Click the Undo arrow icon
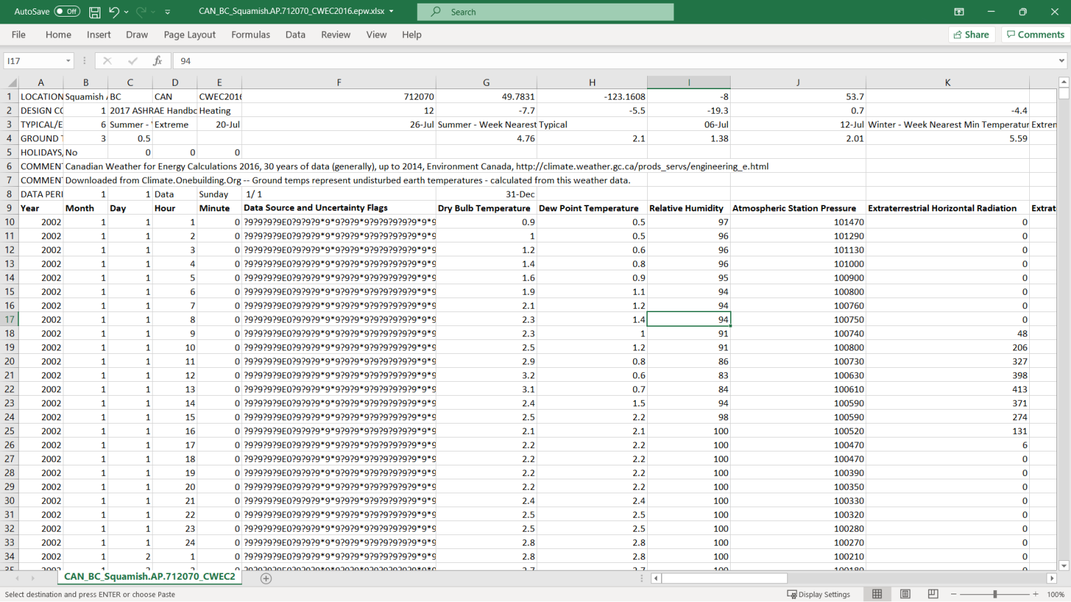Screen dimensions: 1071x602 [114, 12]
